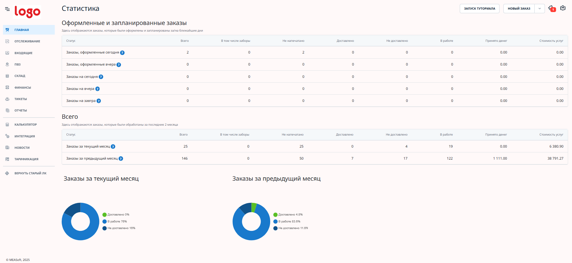
Task: Expand the 'Новый заказ' dropdown arrow
Action: click(540, 9)
